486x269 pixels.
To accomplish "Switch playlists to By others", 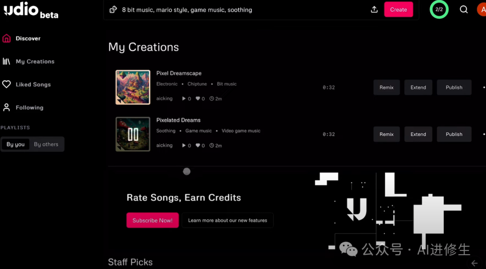I will tap(46, 144).
